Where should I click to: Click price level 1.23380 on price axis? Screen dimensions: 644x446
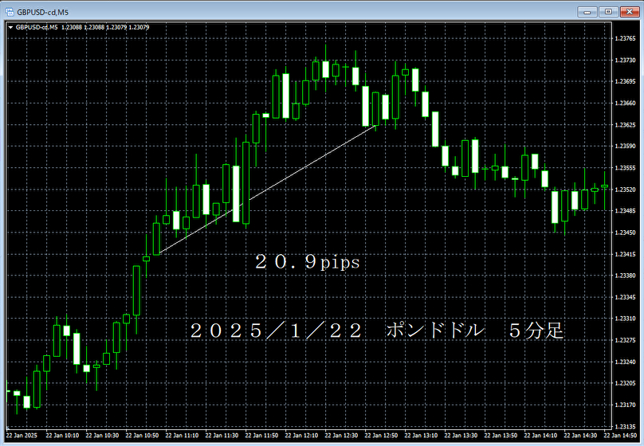point(625,276)
